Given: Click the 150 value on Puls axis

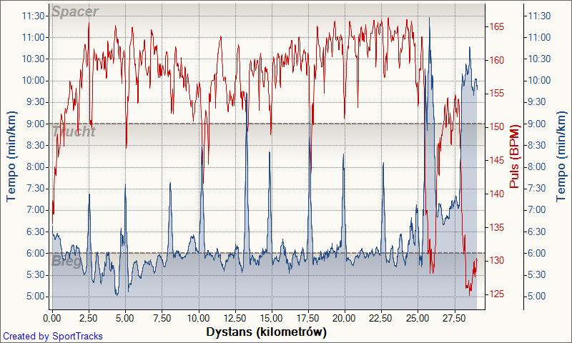Looking at the screenshot, I should click(x=496, y=127).
